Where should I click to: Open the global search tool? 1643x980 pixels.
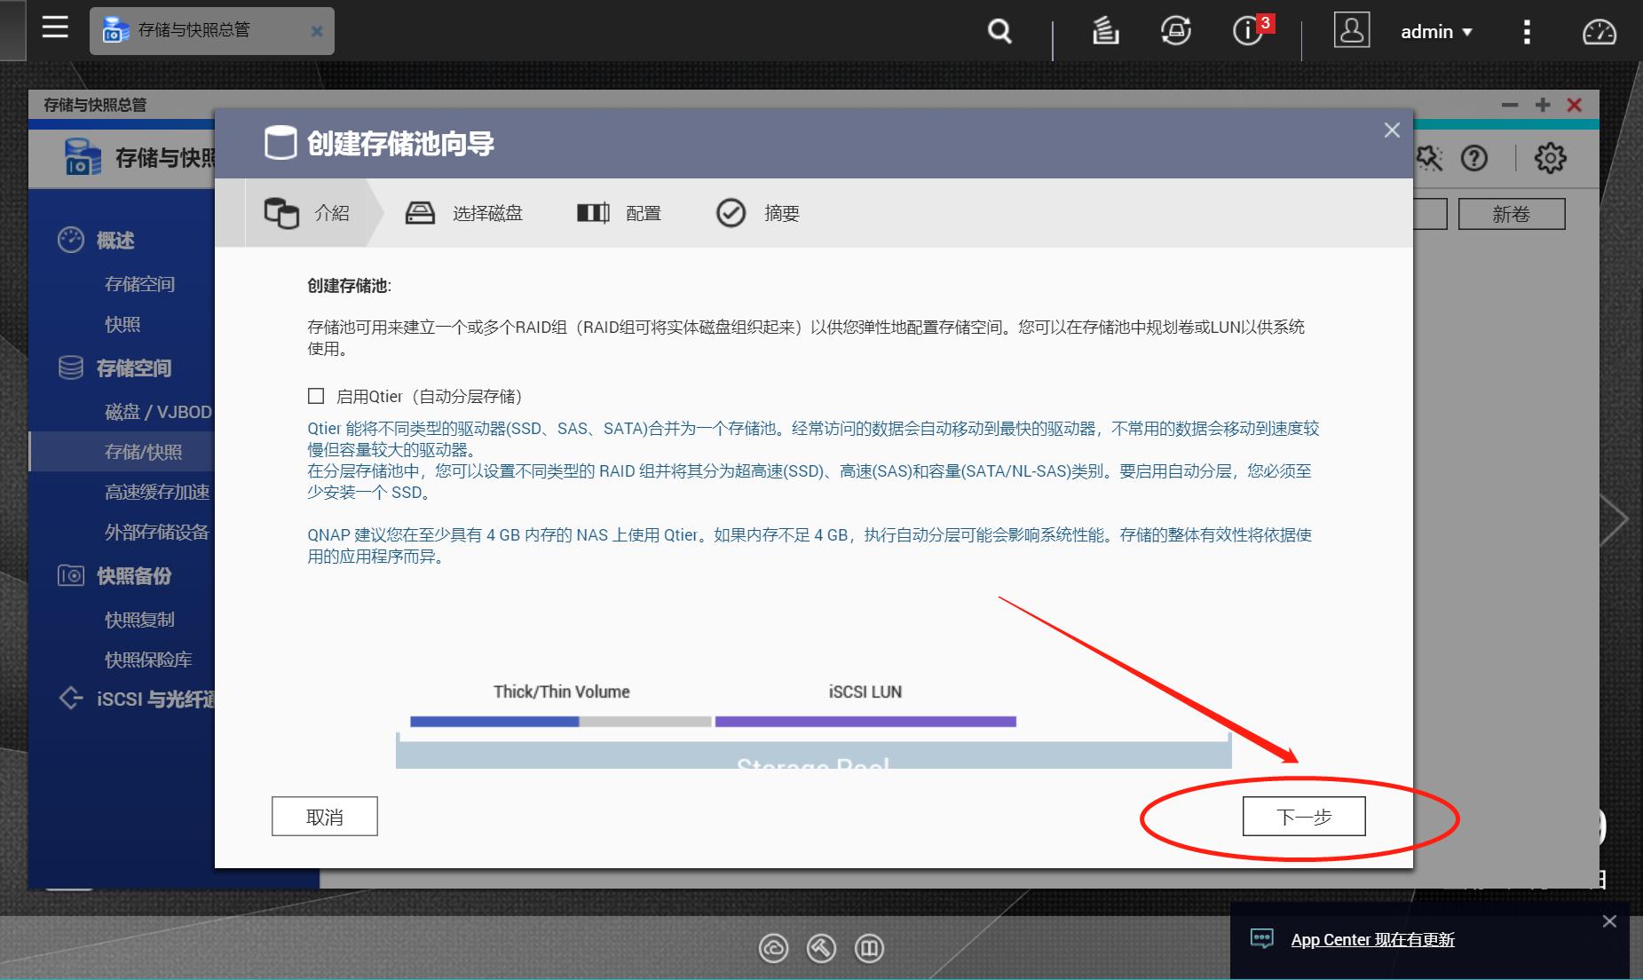coord(998,31)
